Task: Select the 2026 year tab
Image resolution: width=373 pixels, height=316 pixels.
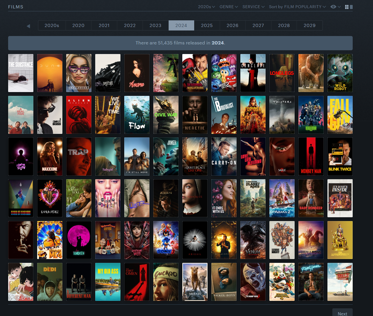Action: 233,26
